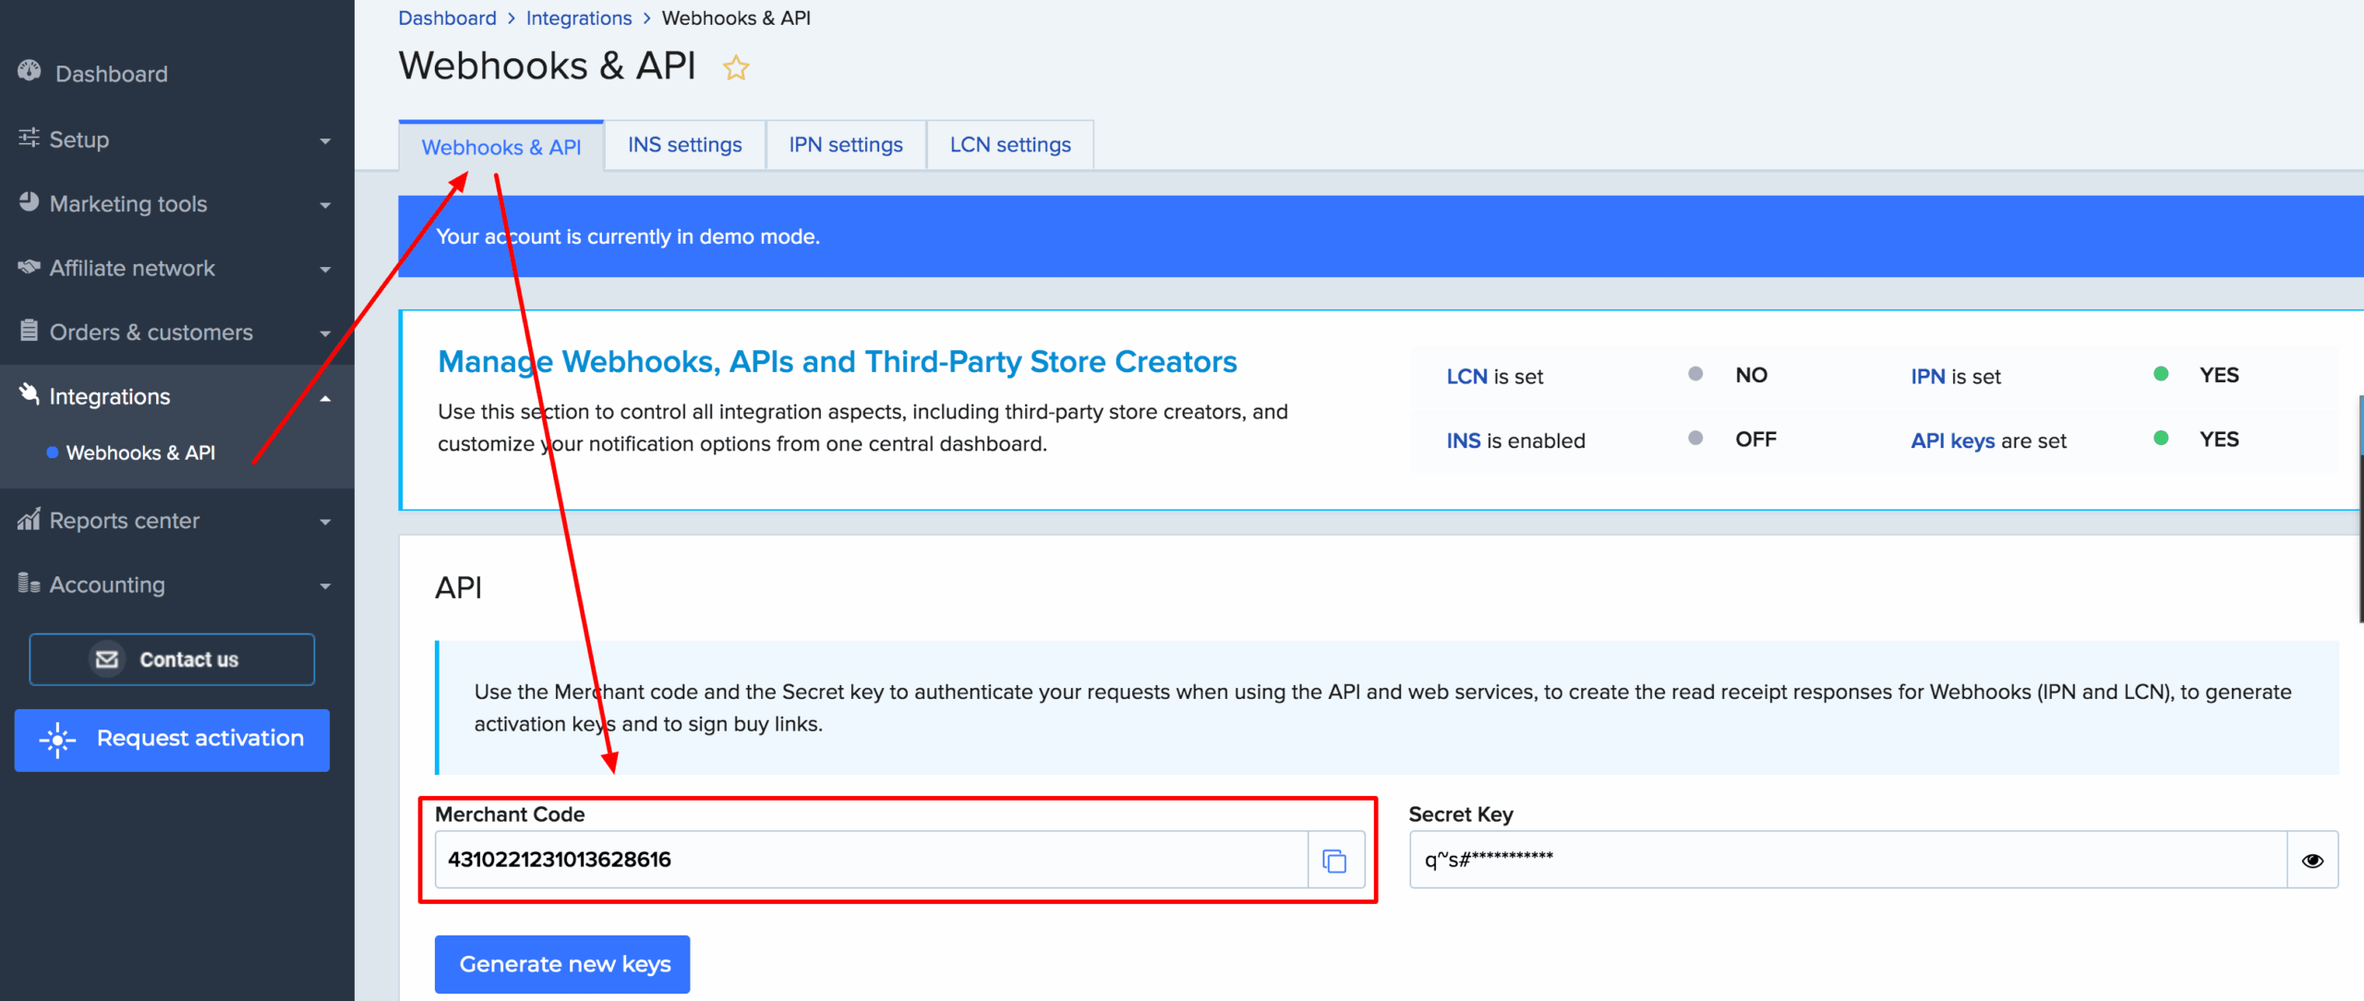
Task: Click the Marketing tools pie chart icon
Action: coord(30,202)
